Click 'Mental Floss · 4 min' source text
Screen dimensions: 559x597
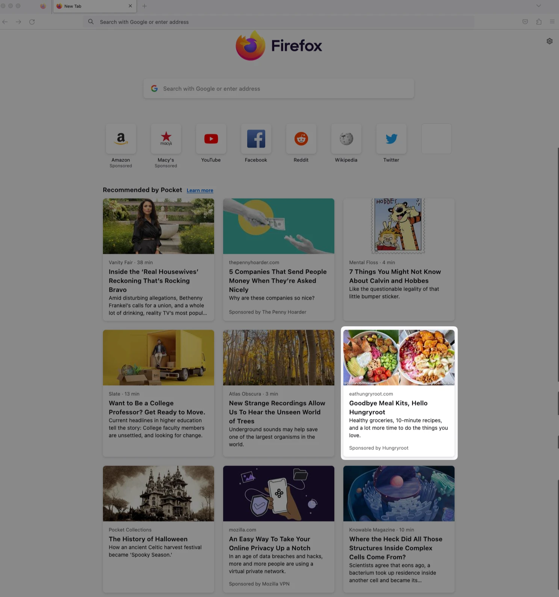click(372, 262)
